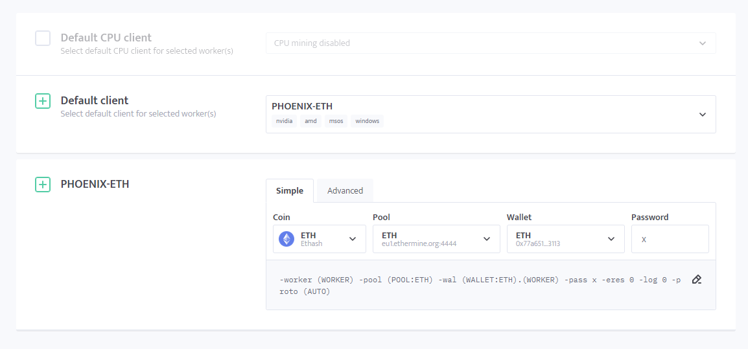The height and width of the screenshot is (349, 748).
Task: Open the CPU mining disabled dropdown
Action: [491, 43]
